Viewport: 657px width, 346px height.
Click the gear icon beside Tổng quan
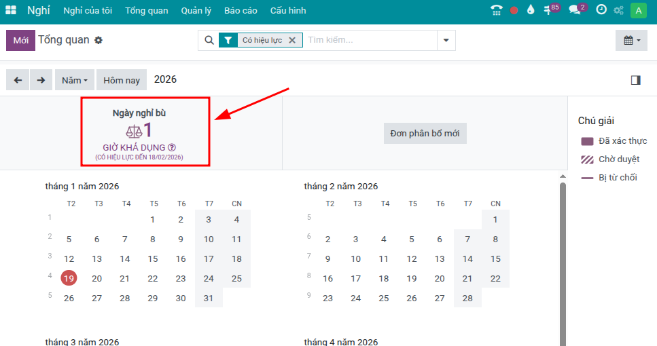coord(99,41)
